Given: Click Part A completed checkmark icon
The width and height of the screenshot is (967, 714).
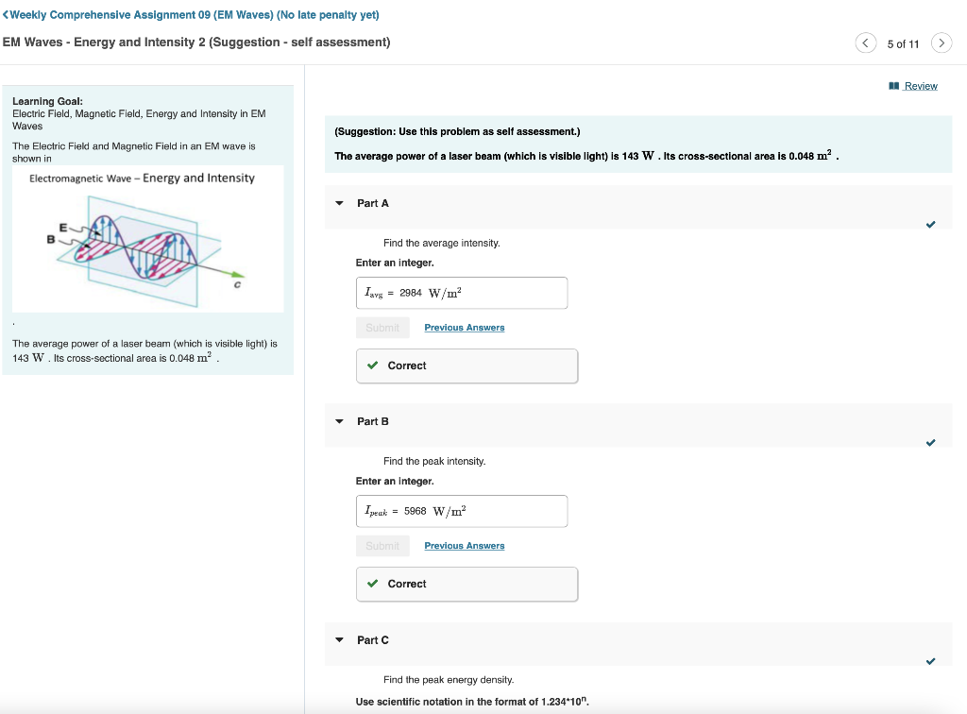Looking at the screenshot, I should pos(931,225).
